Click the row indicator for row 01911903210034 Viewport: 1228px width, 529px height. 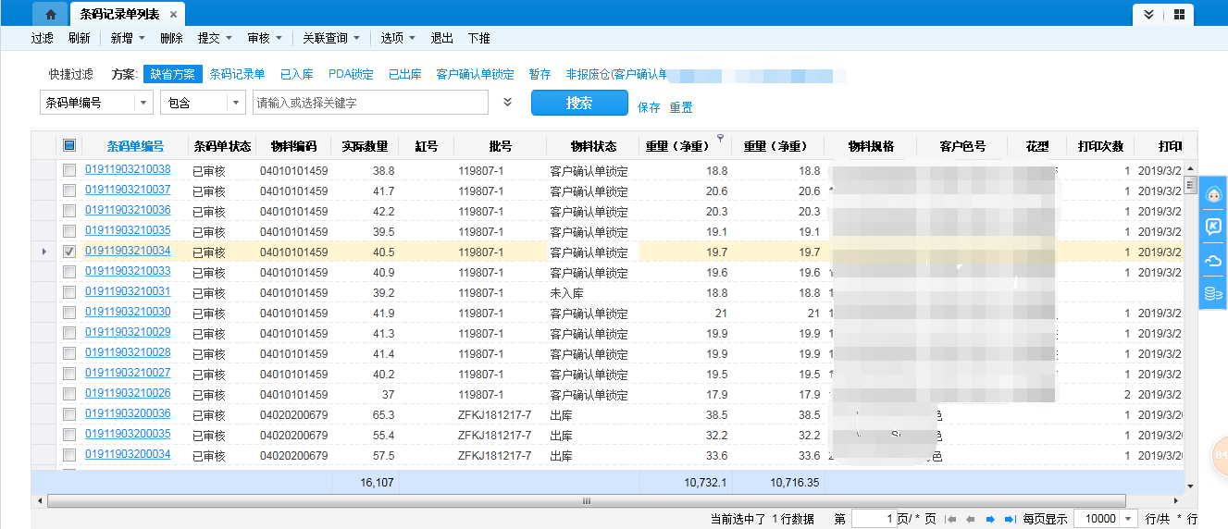(43, 252)
